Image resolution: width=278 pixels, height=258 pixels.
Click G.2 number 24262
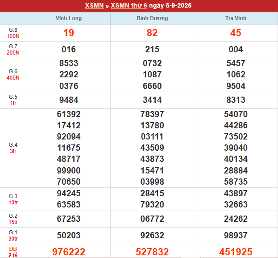coord(236,219)
